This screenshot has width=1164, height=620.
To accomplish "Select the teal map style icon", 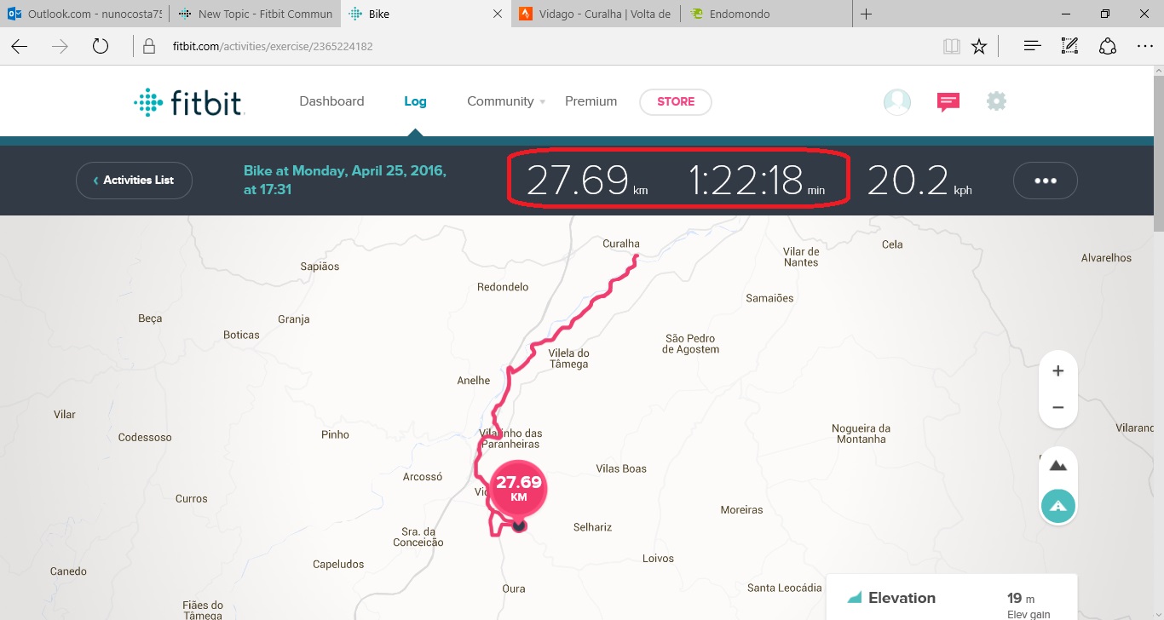I will click(x=1058, y=506).
